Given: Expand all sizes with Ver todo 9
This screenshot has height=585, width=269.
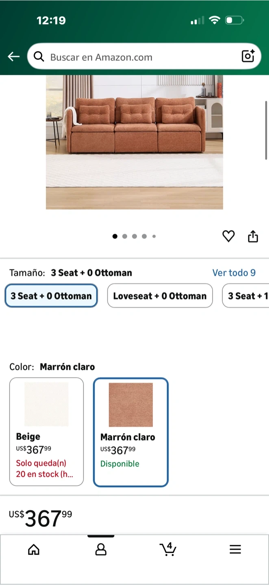Looking at the screenshot, I should point(234,273).
